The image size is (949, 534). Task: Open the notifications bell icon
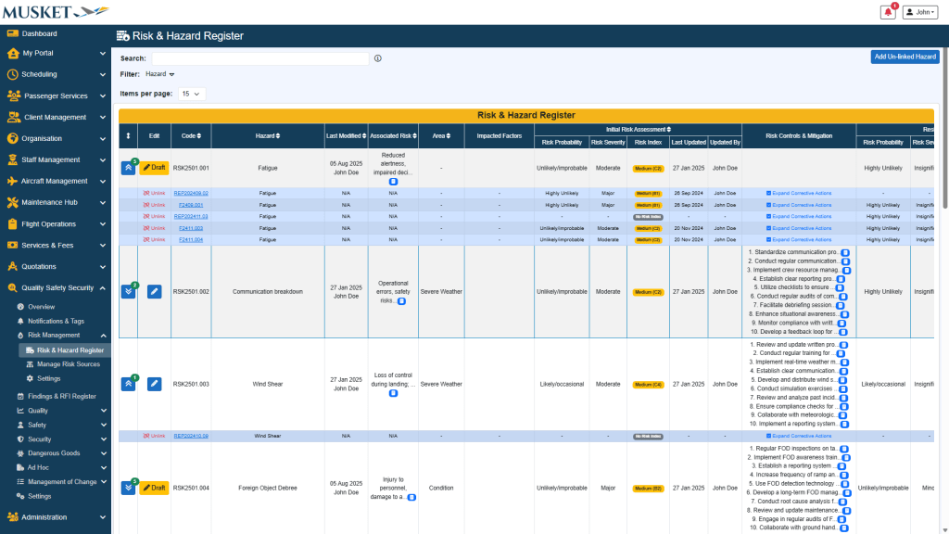[x=888, y=12]
